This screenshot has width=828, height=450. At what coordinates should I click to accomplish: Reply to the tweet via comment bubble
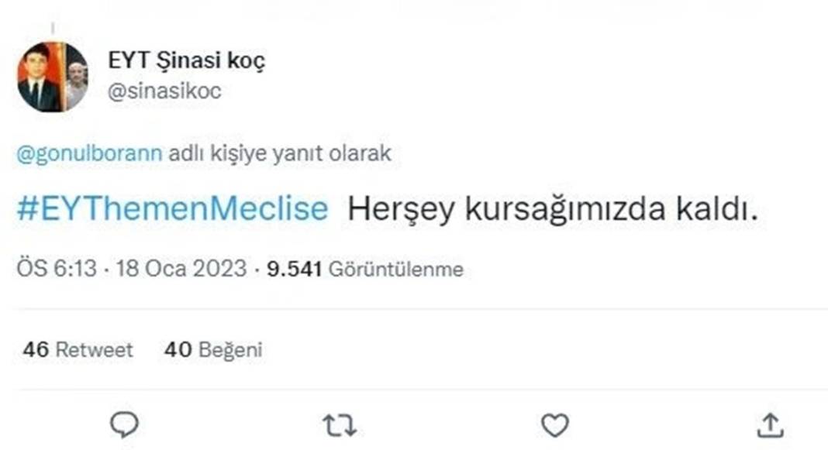(x=124, y=424)
